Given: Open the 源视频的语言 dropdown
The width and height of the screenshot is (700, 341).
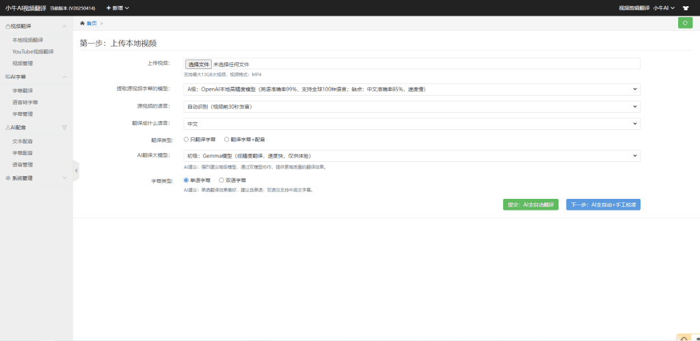Looking at the screenshot, I should (x=412, y=107).
